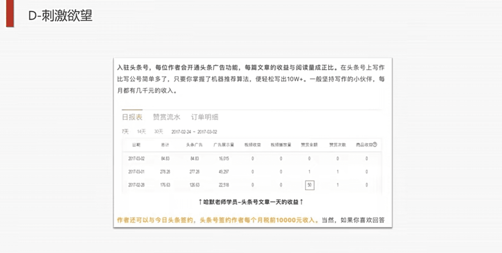Click the 50 reward amount cell
This screenshot has height=253, width=502.
pos(310,185)
